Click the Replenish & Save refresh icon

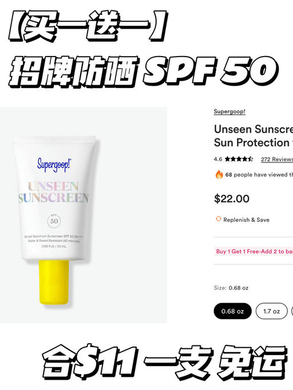coord(218,219)
